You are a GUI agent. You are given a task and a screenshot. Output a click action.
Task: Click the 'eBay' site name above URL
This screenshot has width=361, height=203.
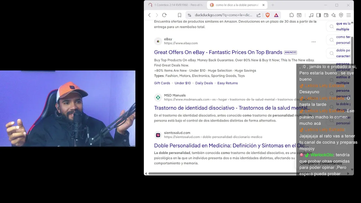click(168, 39)
